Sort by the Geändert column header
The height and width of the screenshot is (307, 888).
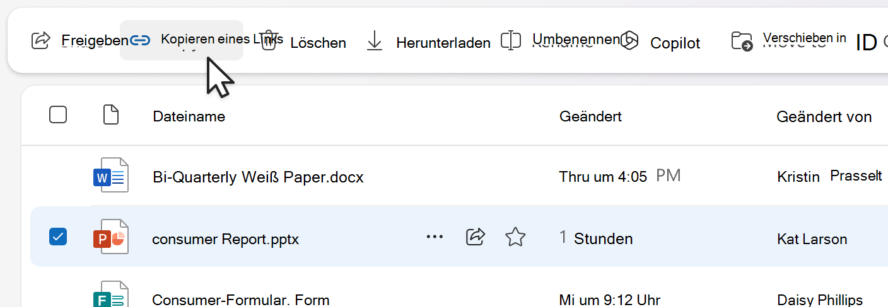[x=590, y=116]
